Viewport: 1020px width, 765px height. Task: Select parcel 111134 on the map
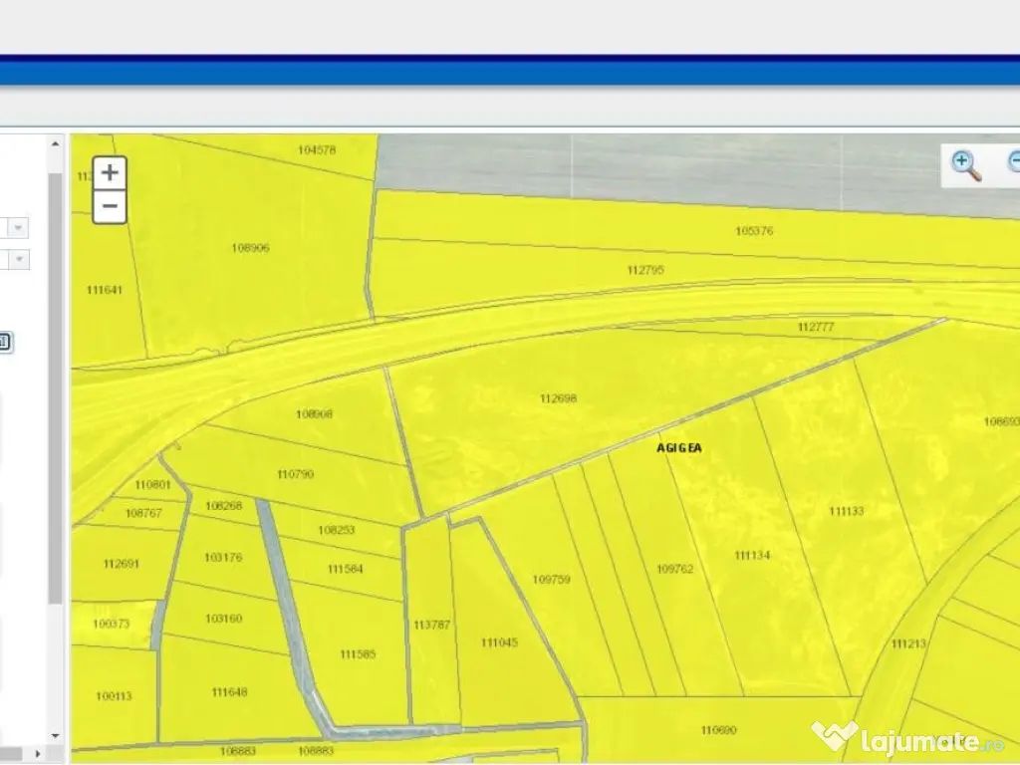752,555
